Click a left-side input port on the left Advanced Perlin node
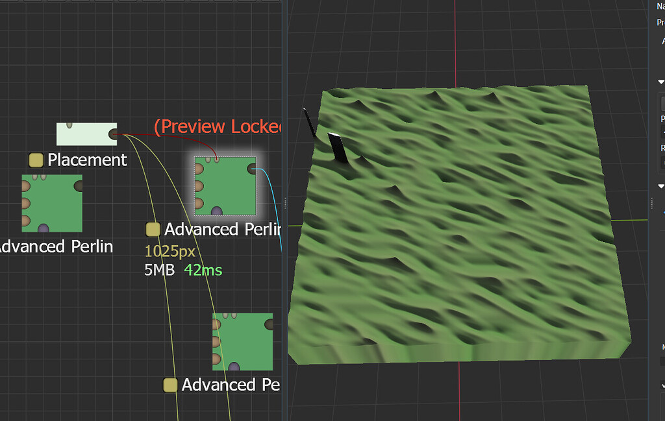This screenshot has width=665, height=421. coord(26,186)
